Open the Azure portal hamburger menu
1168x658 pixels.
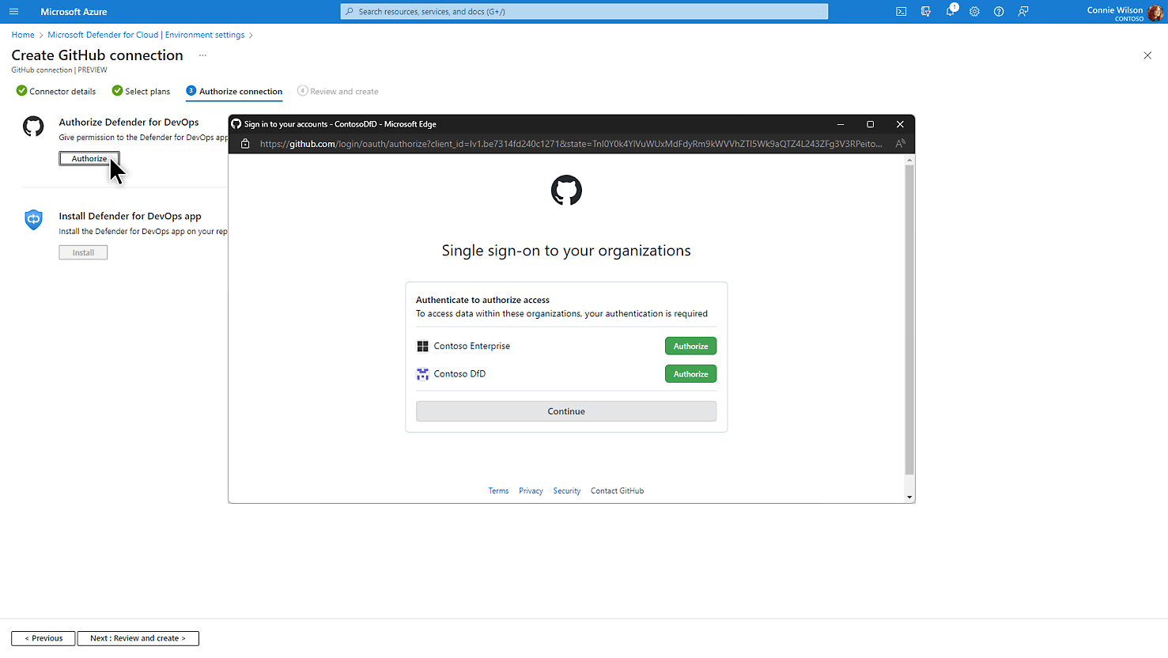click(x=13, y=12)
